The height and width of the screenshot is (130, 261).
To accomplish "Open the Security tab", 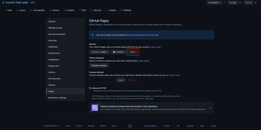I will [x=96, y=10].
